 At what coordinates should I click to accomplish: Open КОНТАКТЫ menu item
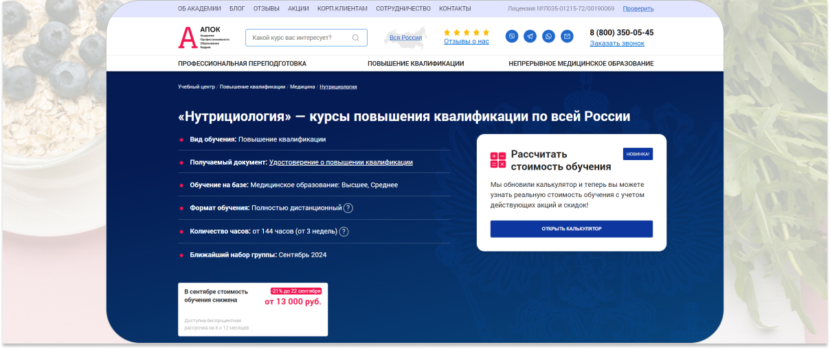point(455,9)
